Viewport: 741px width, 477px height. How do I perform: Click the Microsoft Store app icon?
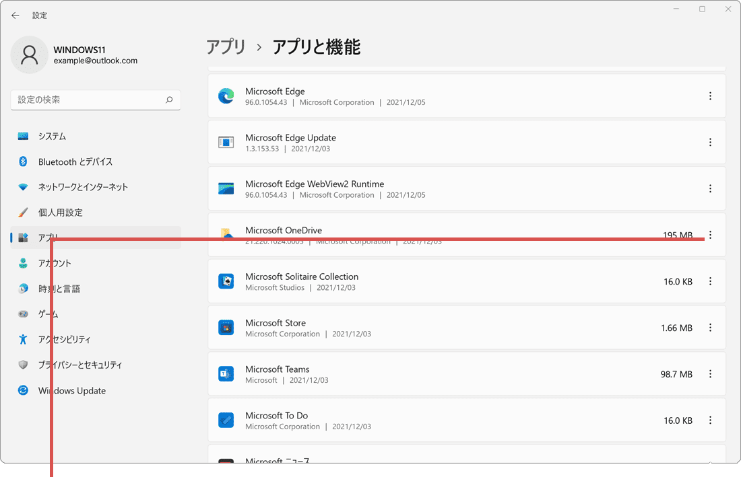coord(226,328)
